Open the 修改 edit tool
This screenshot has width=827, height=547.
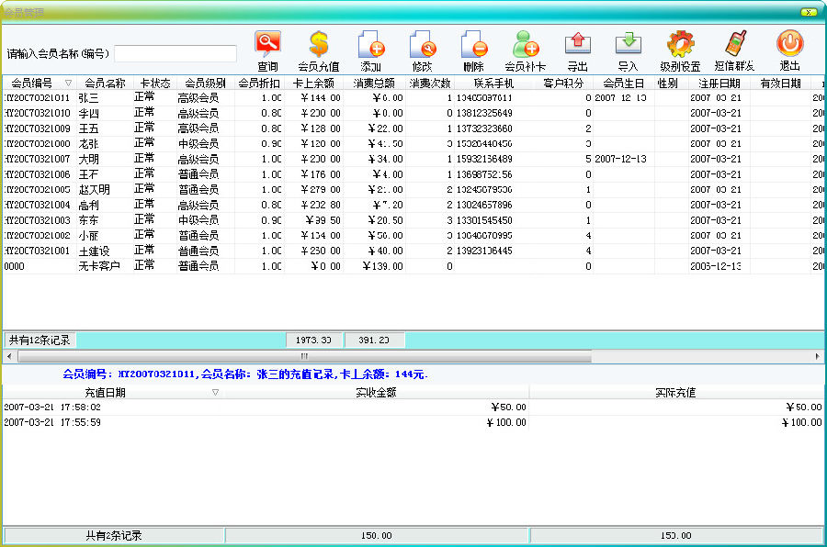422,51
